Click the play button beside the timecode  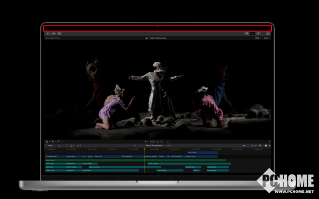(x=146, y=141)
